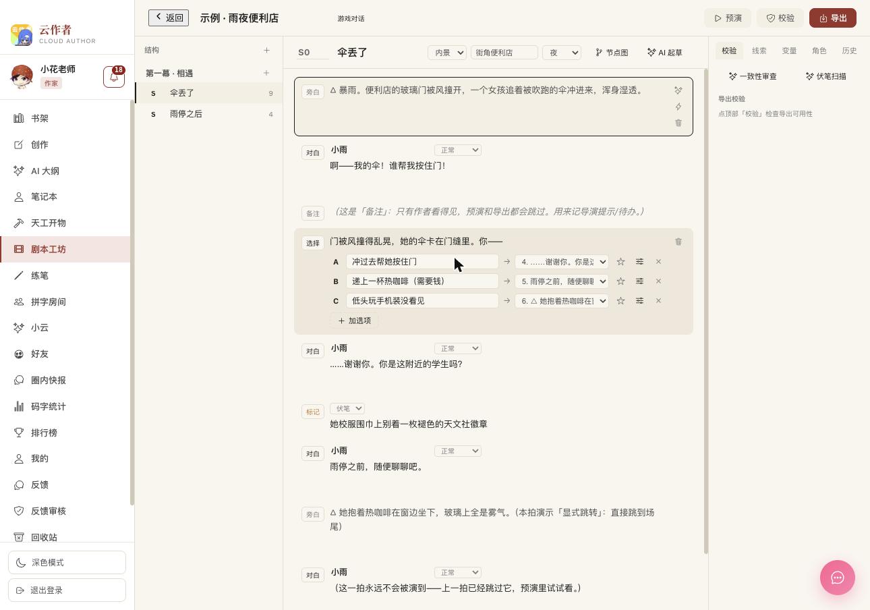Delete the 暴雨 narration card via trash icon
870x610 pixels.
[678, 123]
